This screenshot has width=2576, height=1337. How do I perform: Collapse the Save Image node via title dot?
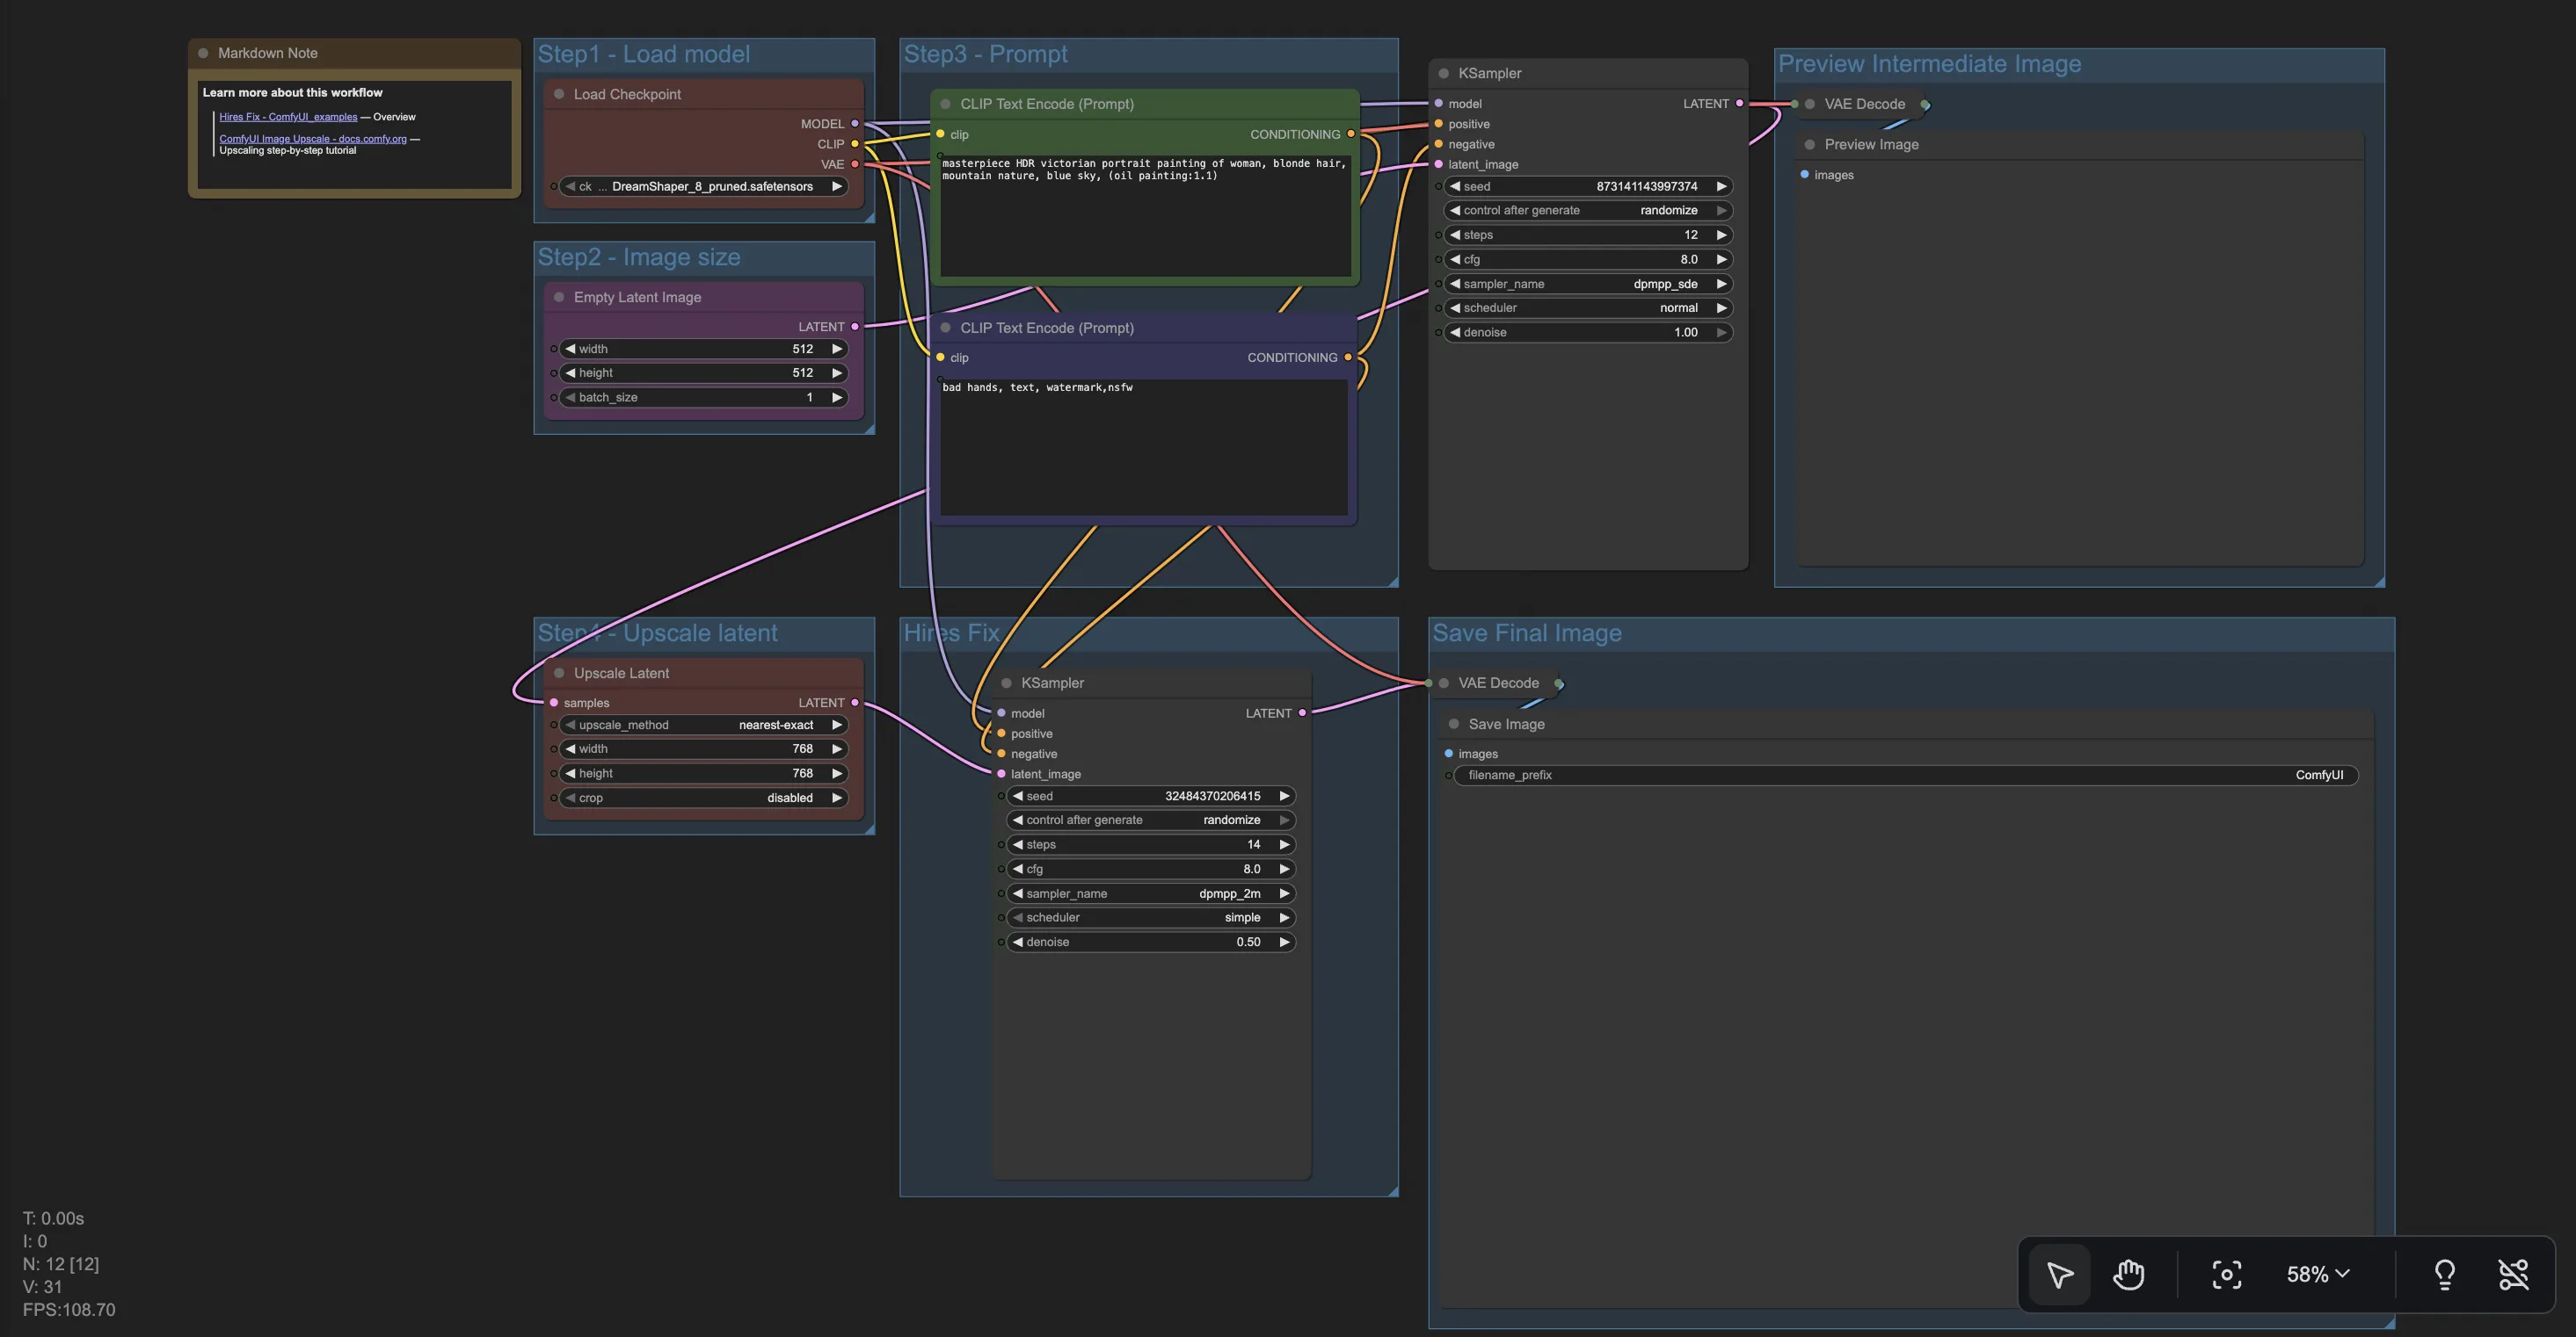point(1453,724)
